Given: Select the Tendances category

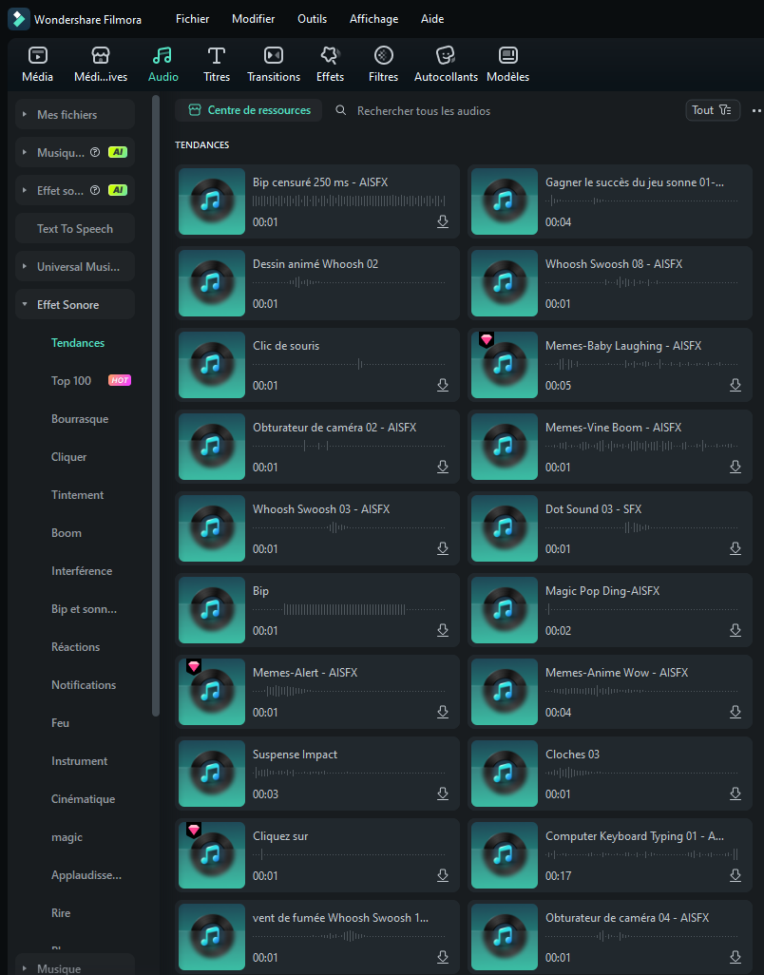Looking at the screenshot, I should [78, 343].
